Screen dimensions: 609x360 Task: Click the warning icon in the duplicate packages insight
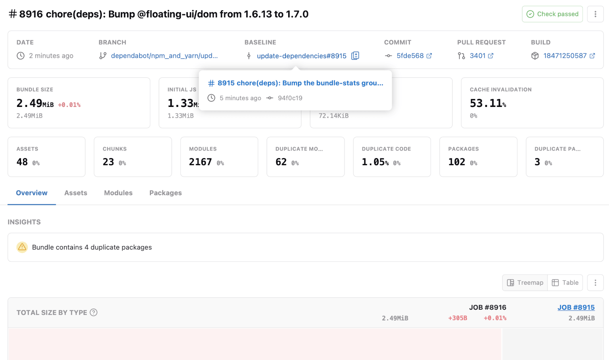pos(22,247)
